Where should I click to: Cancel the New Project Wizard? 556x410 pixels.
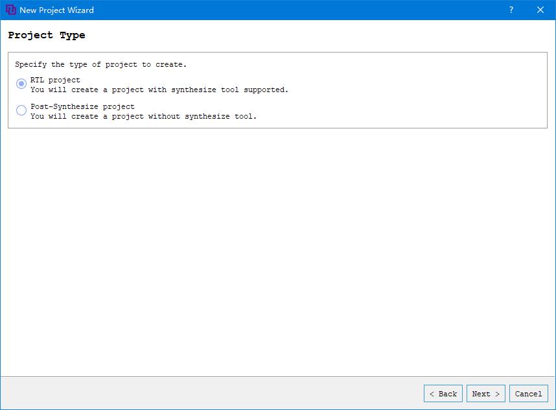[x=528, y=394]
